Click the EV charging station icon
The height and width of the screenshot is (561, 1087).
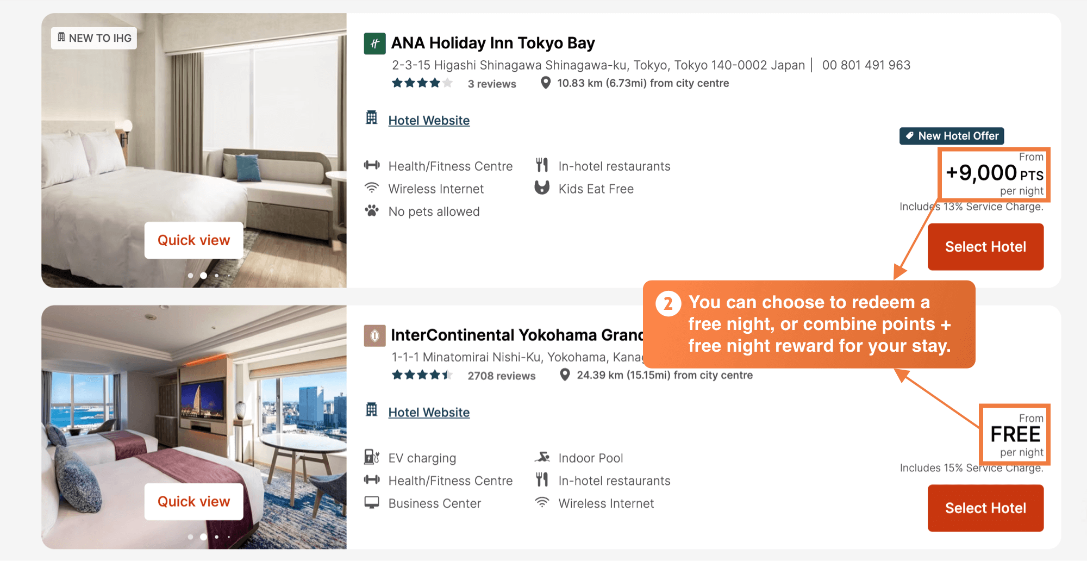tap(372, 457)
